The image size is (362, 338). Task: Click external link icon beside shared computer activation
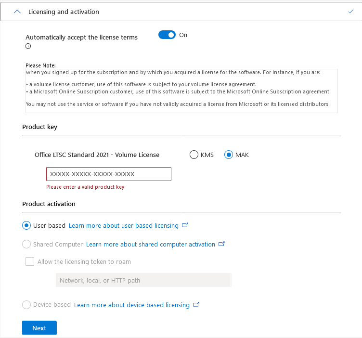[x=221, y=244]
